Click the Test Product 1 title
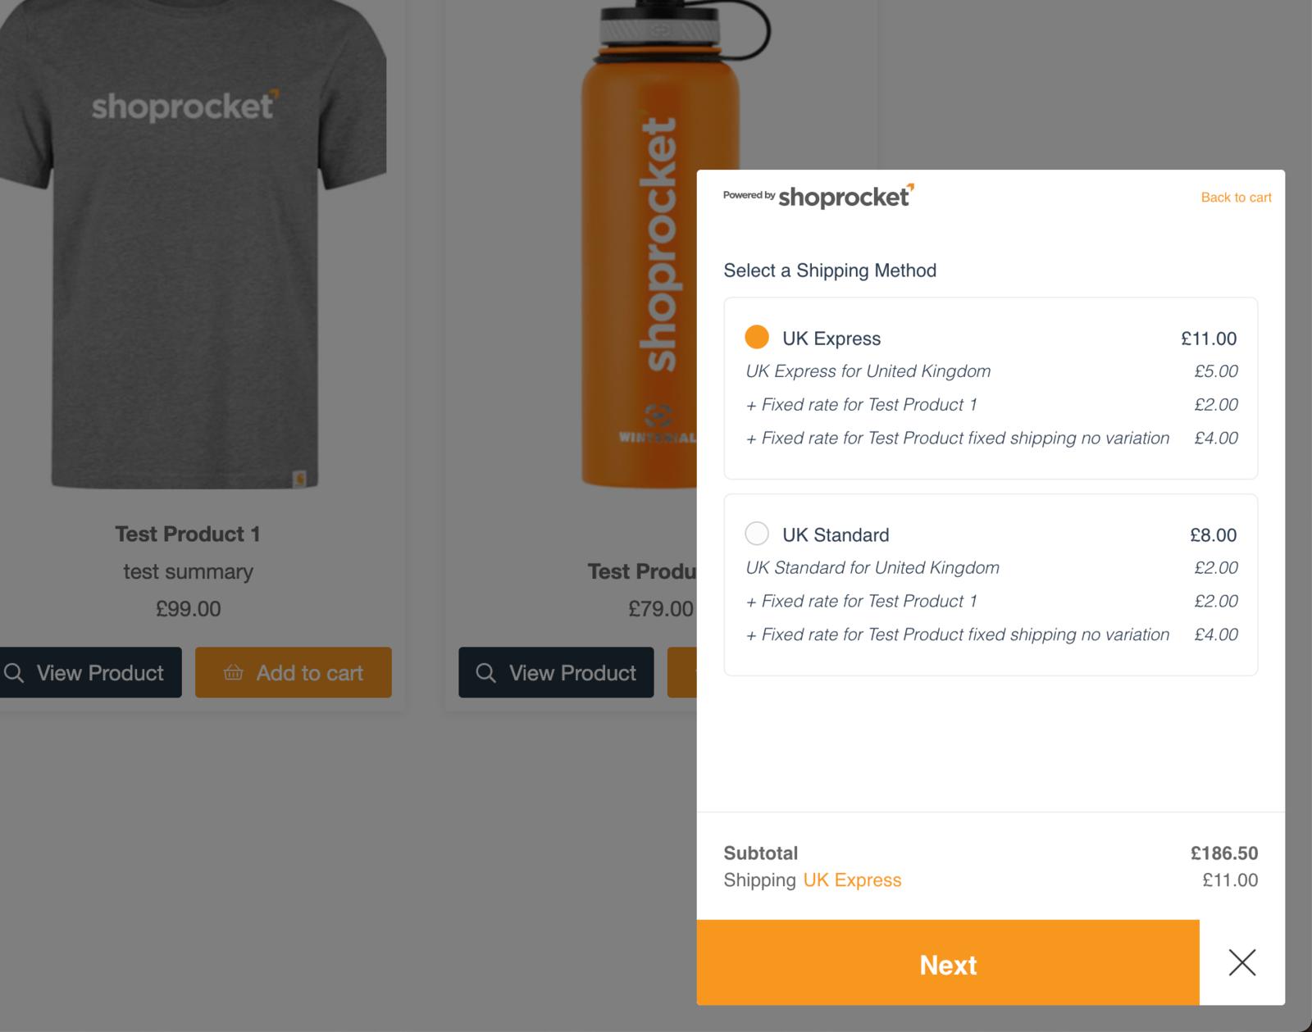 point(188,534)
